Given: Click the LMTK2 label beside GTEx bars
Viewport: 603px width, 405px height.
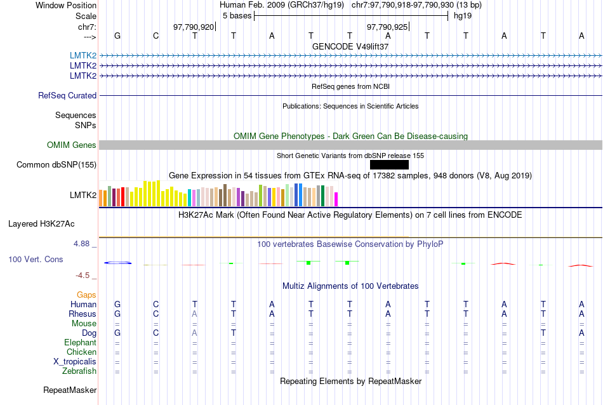Looking at the screenshot, I should 83,195.
